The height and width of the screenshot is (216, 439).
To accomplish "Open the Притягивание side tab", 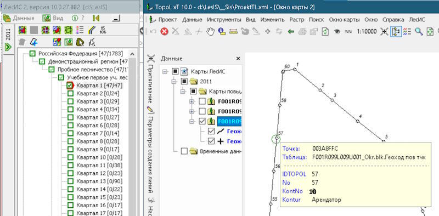I will pyautogui.click(x=150, y=84).
